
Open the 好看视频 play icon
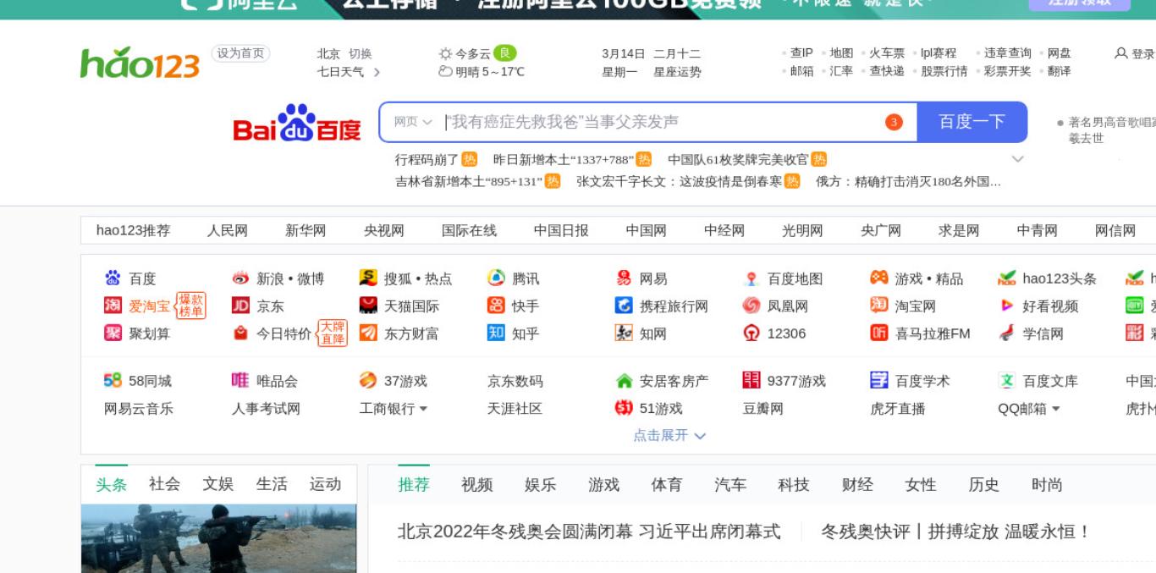tap(1007, 306)
